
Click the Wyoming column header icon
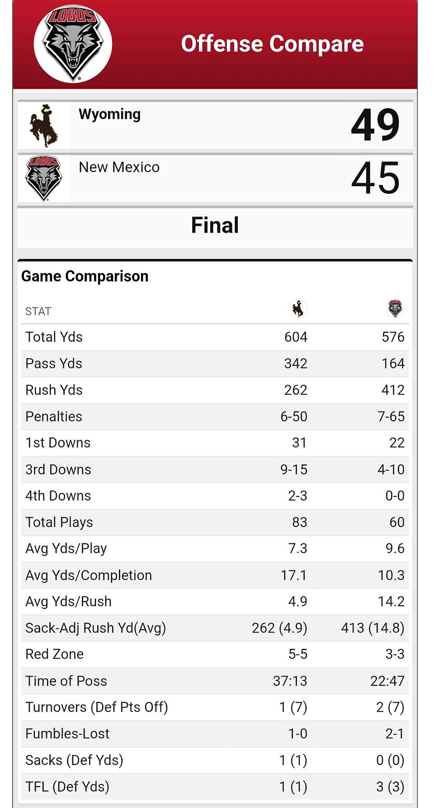[x=297, y=309]
